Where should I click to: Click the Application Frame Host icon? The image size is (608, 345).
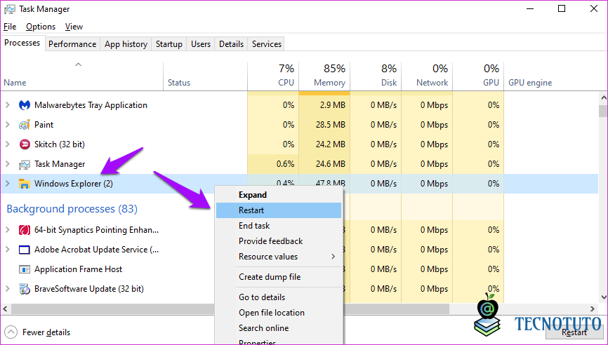pyautogui.click(x=25, y=269)
